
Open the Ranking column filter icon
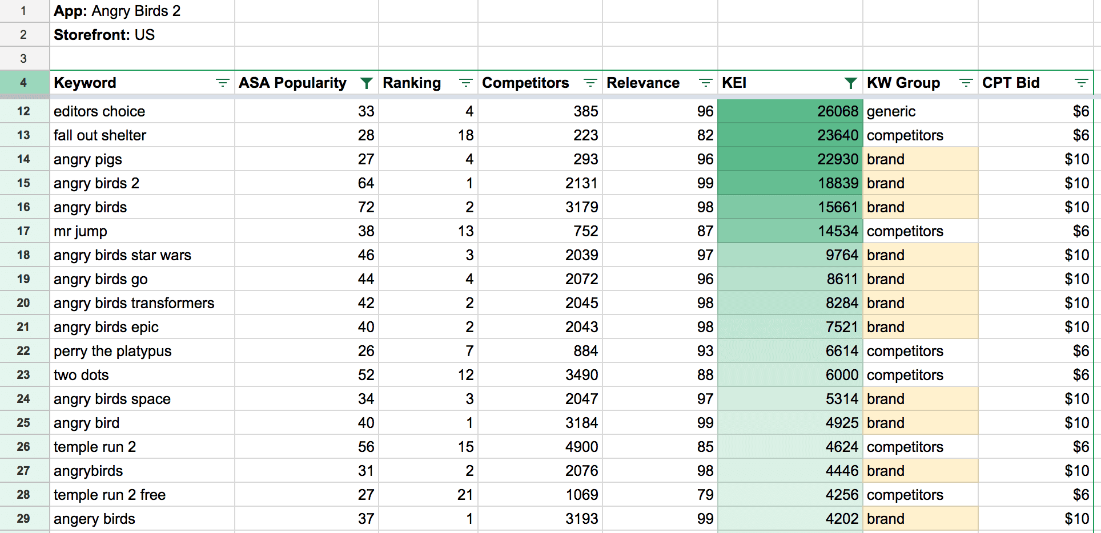coord(466,83)
